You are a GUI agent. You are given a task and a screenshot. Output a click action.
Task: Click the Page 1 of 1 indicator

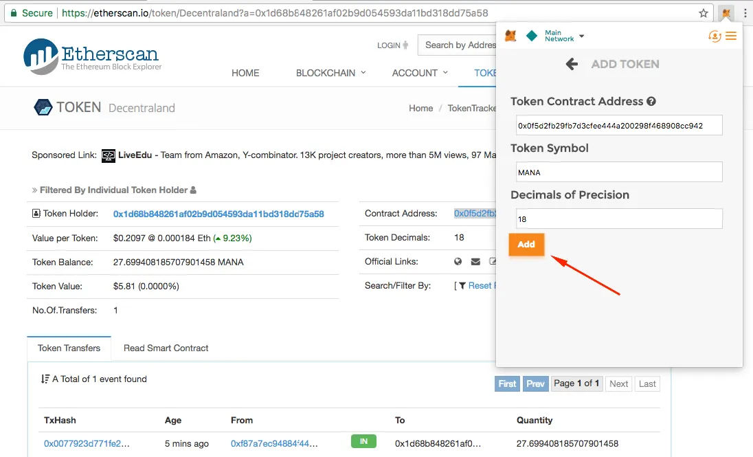576,383
